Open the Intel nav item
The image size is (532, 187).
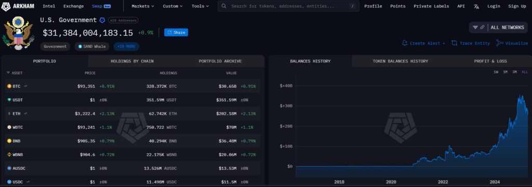coord(49,6)
